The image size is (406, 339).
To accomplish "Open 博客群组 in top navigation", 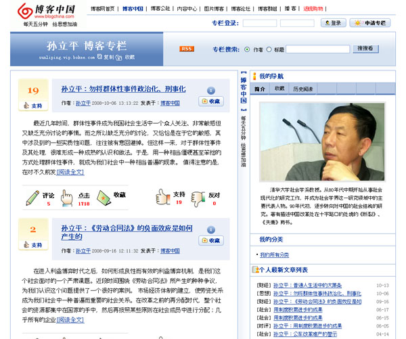I will click(267, 9).
